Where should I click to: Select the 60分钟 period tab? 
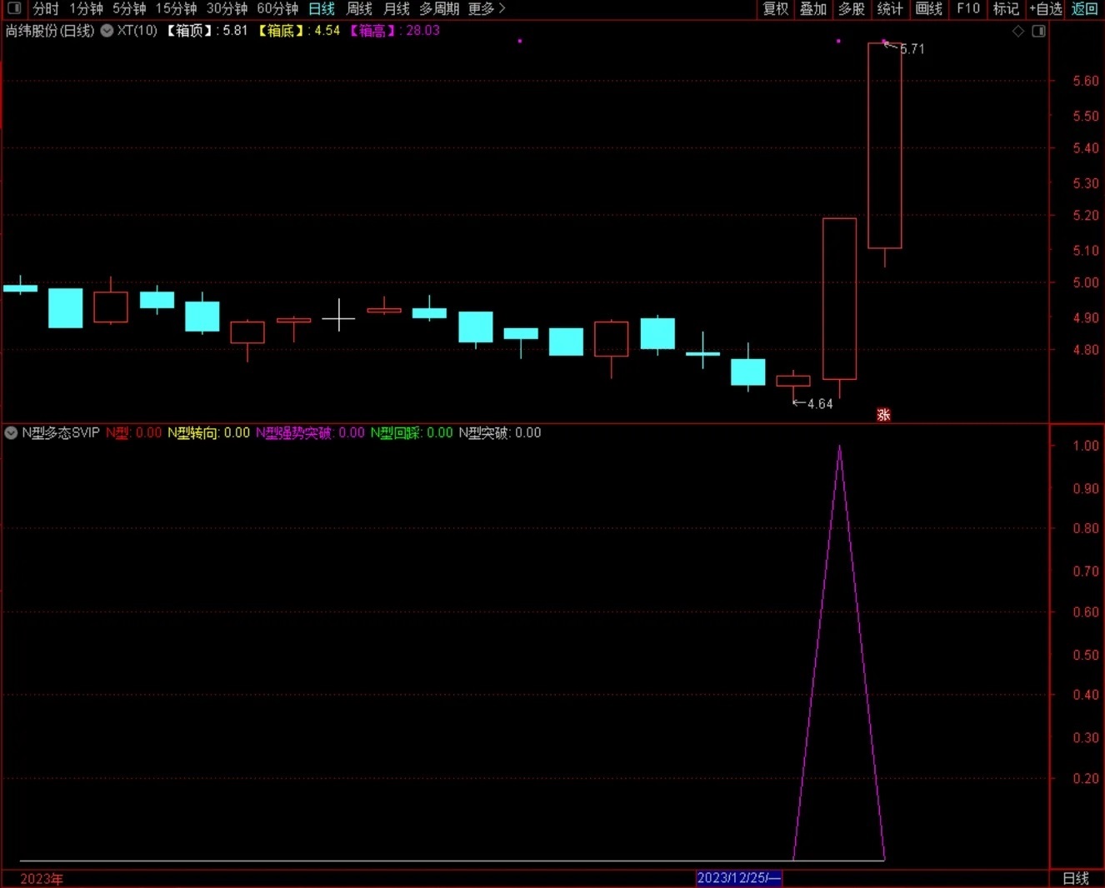277,8
